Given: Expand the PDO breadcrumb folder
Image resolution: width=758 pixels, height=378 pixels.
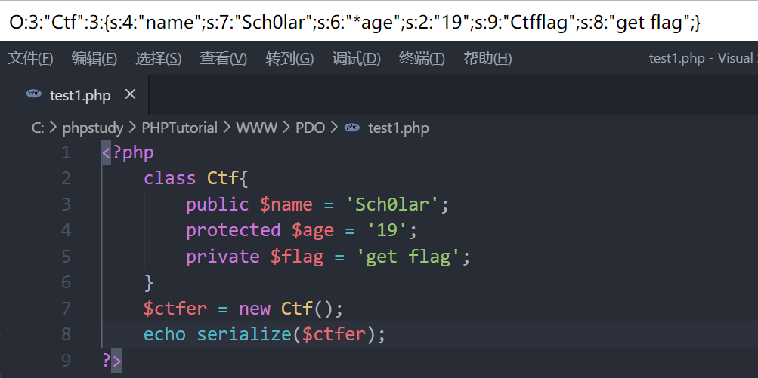Looking at the screenshot, I should [310, 128].
